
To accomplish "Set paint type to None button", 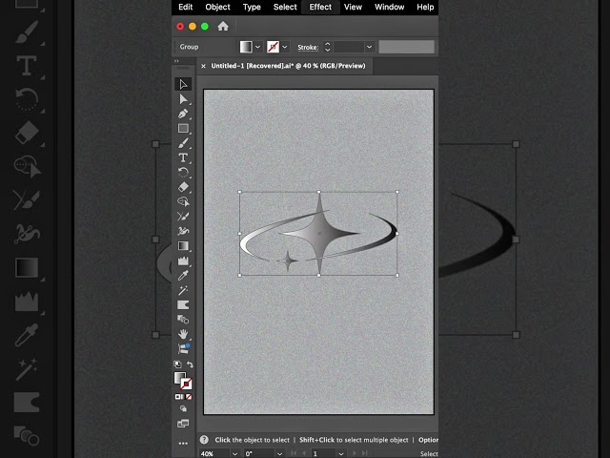I will click(189, 397).
